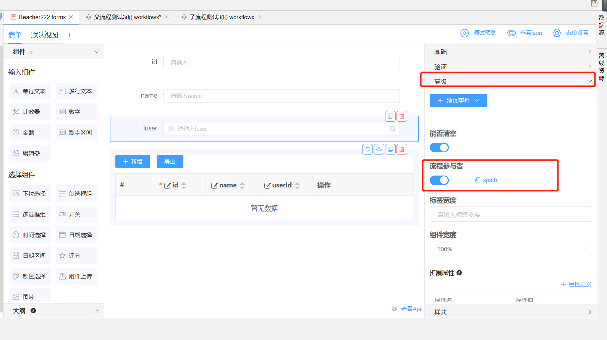Switch to 子流程测试3(lj).workflowx tab
This screenshot has height=340, width=607.
(222, 17)
